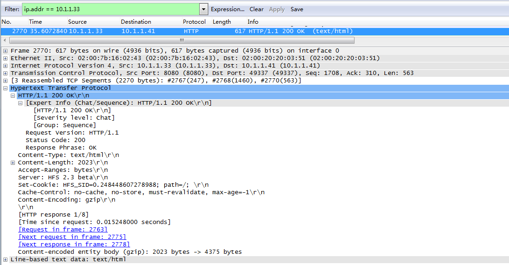The width and height of the screenshot is (509, 265).
Task: Expand the Content-Length: 2023 node
Action: point(13,163)
